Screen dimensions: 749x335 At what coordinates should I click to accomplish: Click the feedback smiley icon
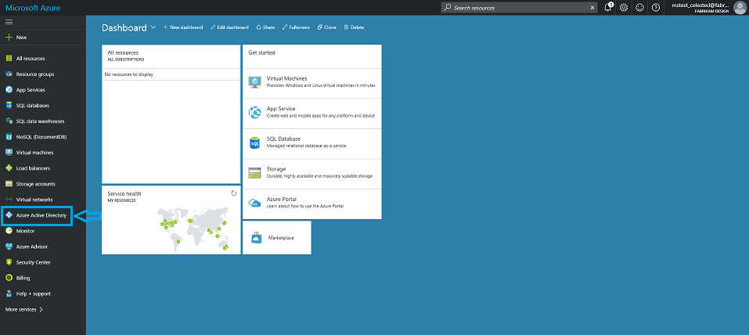click(x=639, y=8)
